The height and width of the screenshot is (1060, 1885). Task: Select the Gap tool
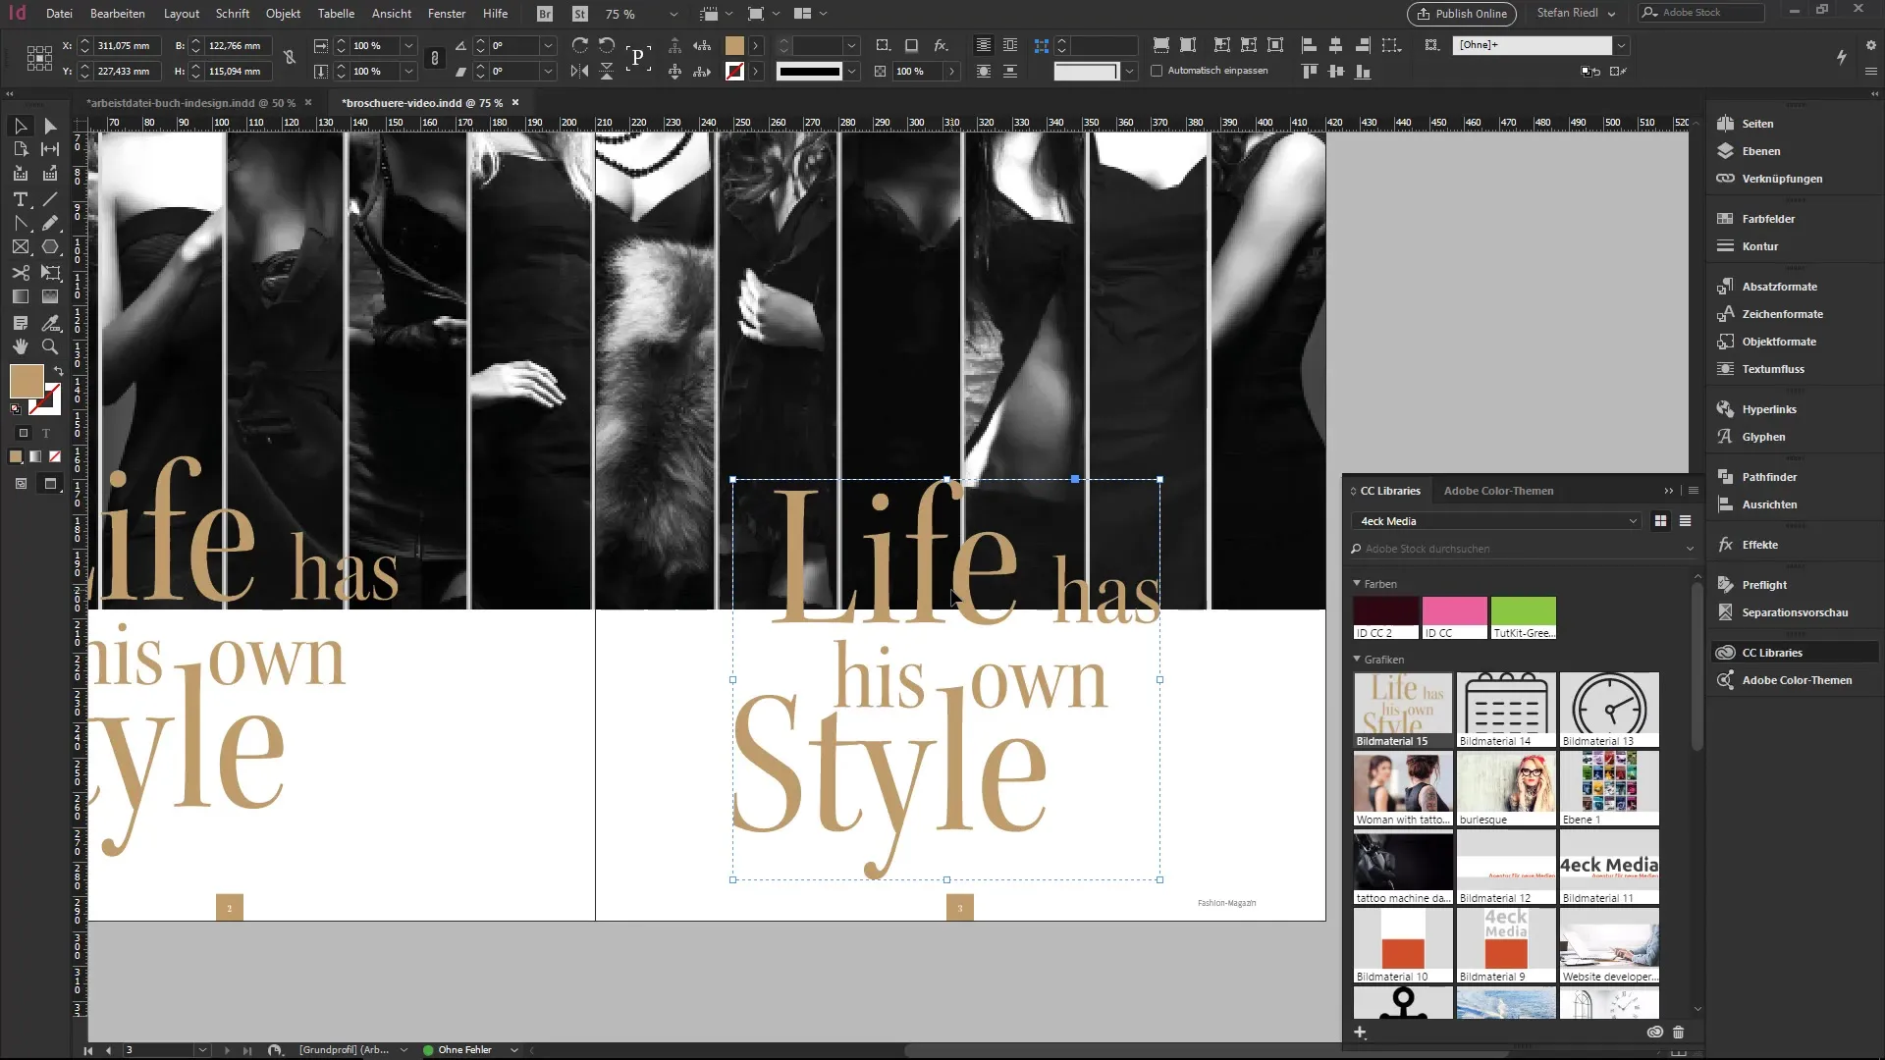(x=50, y=149)
